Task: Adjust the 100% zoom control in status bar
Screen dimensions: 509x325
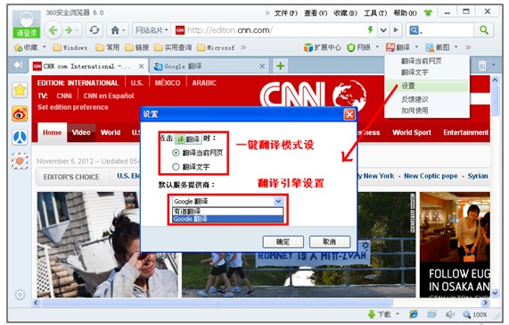Action: [475, 314]
